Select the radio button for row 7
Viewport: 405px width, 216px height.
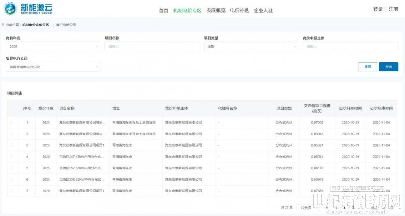coord(11,191)
